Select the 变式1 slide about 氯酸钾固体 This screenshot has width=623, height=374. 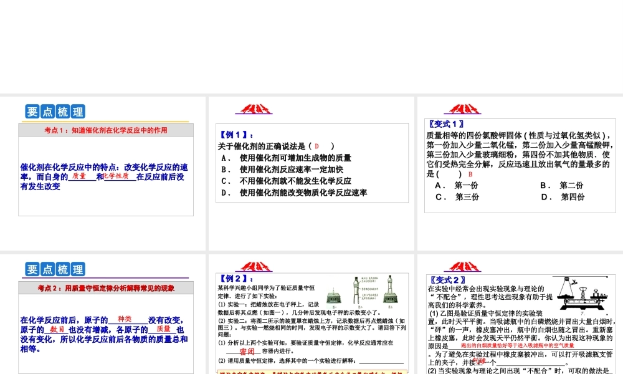(x=520, y=173)
